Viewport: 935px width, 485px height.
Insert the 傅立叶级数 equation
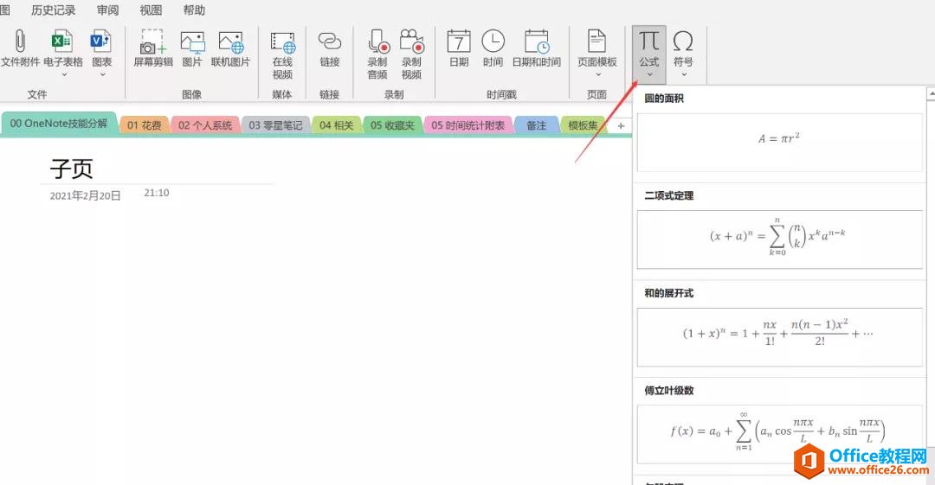point(780,434)
